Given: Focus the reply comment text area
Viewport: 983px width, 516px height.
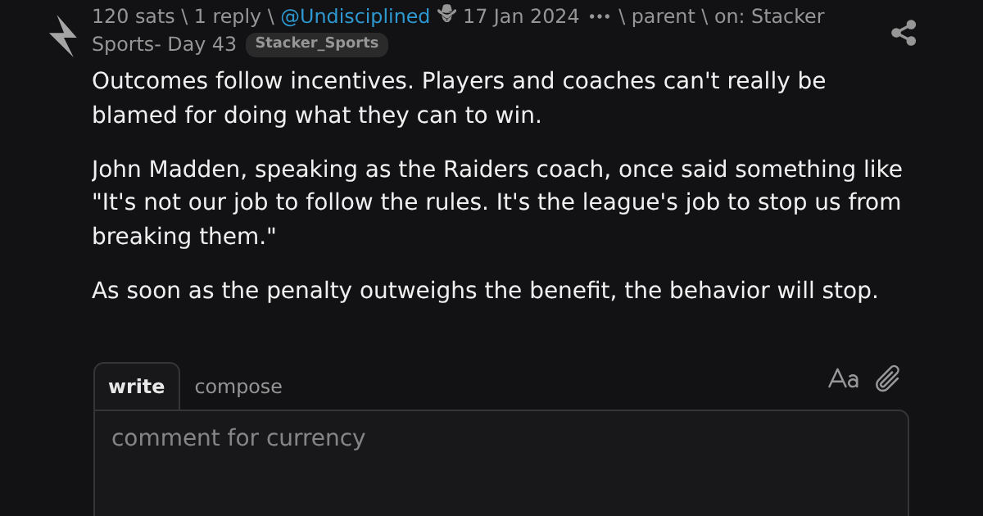Looking at the screenshot, I should 501,464.
